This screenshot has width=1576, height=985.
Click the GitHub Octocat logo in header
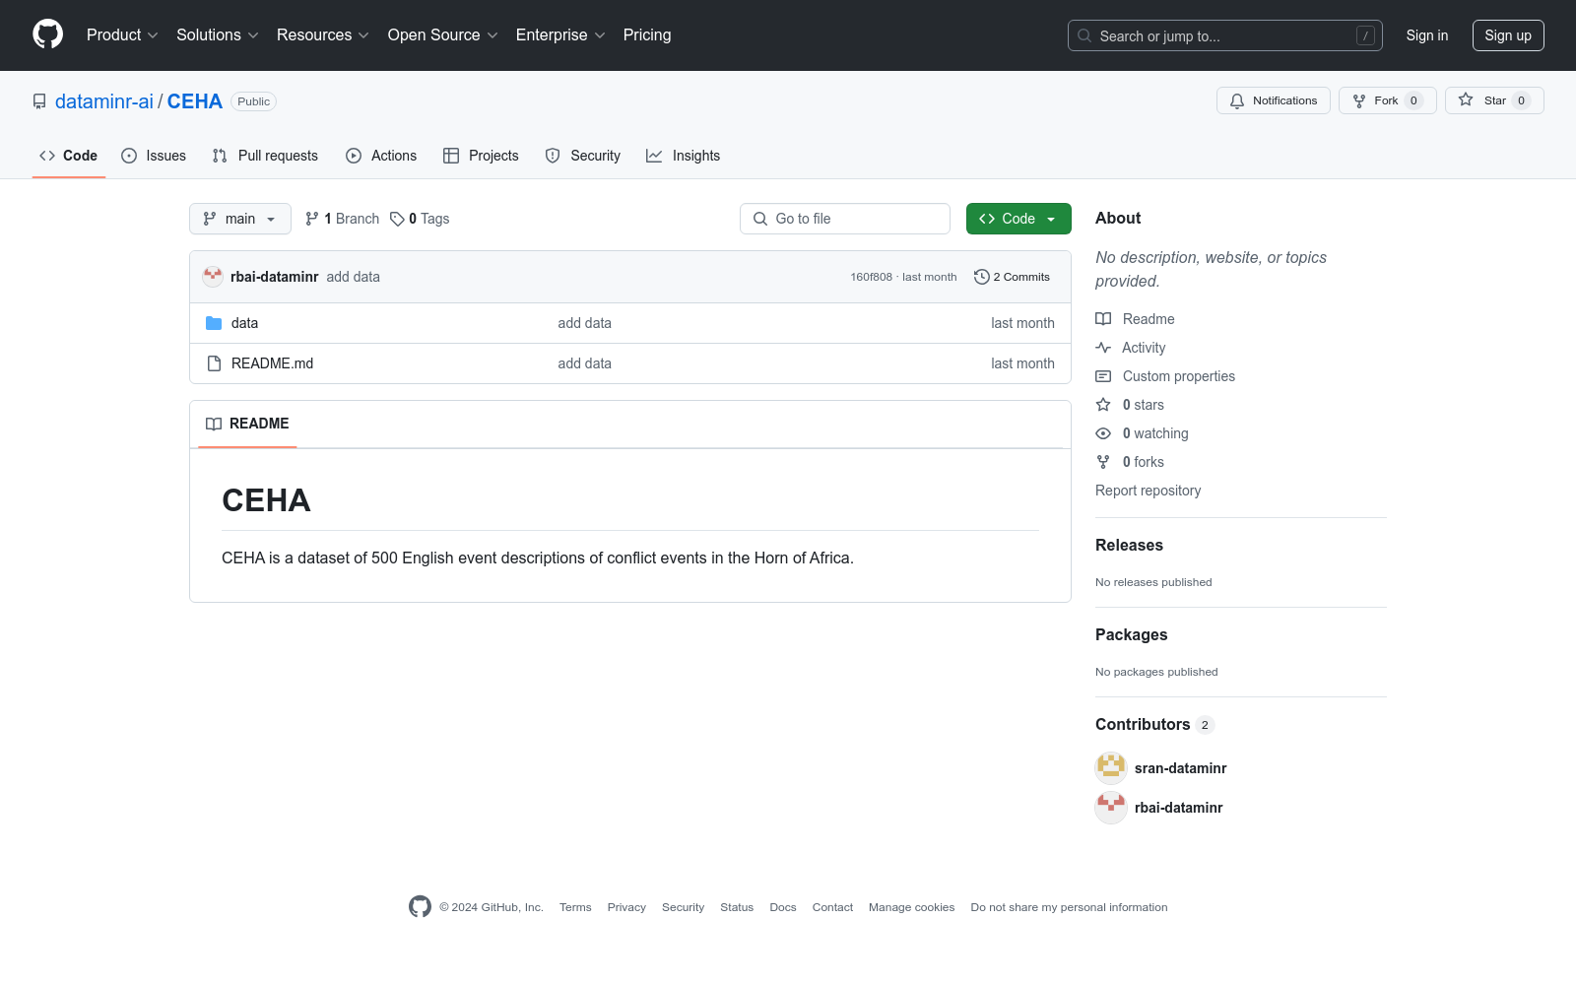pos(47,34)
